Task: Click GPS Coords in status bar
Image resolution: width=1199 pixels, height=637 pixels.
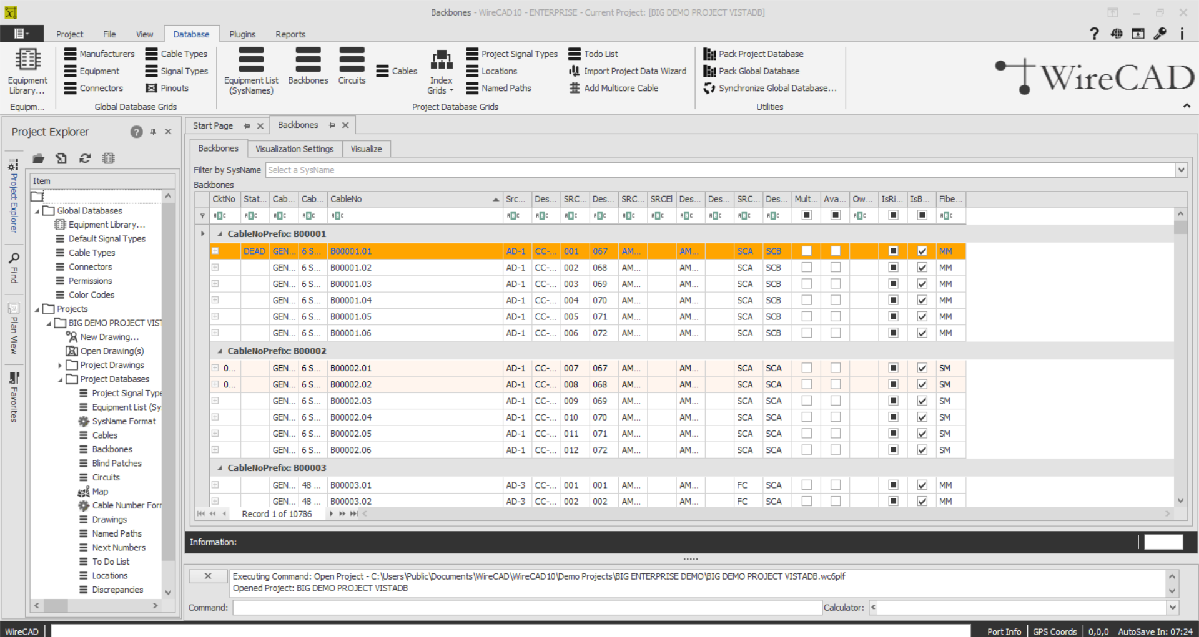Action: [x=1054, y=631]
